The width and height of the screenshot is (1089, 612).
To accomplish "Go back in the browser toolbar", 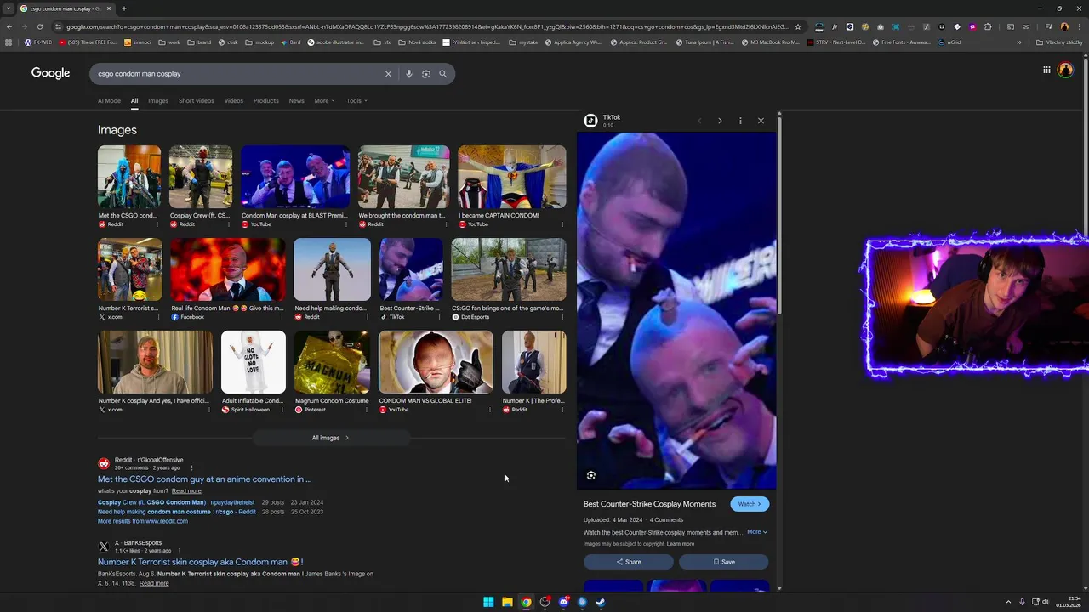I will (9, 26).
